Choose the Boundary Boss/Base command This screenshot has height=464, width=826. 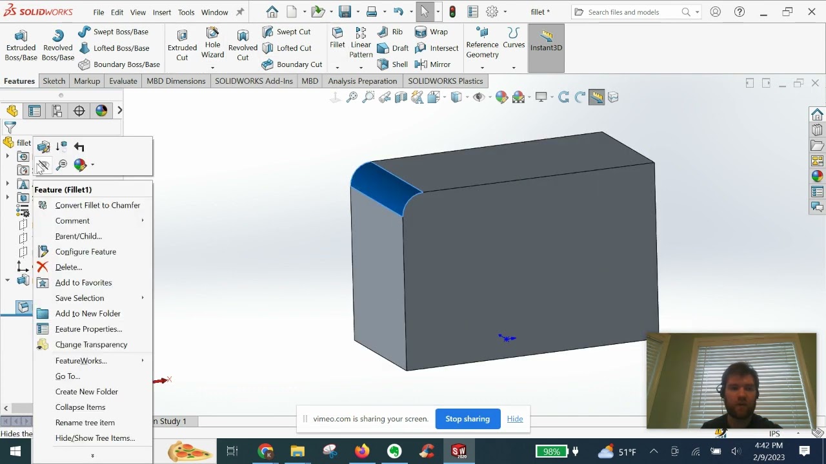119,64
